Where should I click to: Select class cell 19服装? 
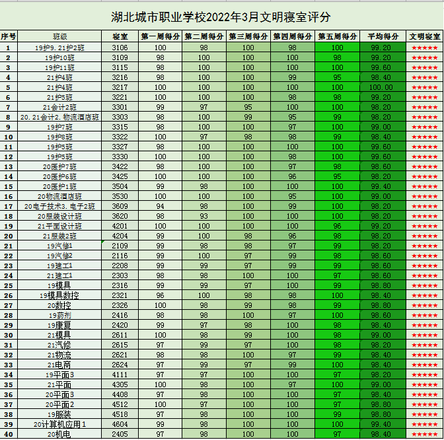coord(59,414)
